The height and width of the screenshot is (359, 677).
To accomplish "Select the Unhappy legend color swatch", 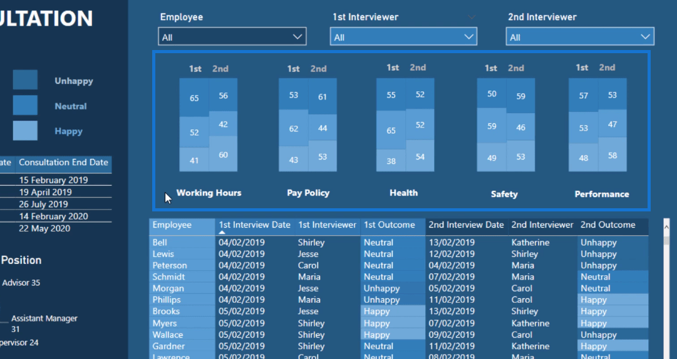I will coord(25,79).
